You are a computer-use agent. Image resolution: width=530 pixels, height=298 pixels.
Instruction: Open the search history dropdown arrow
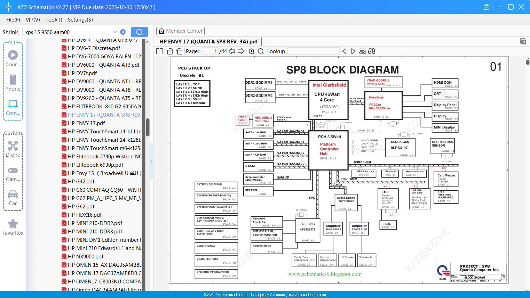(x=115, y=32)
